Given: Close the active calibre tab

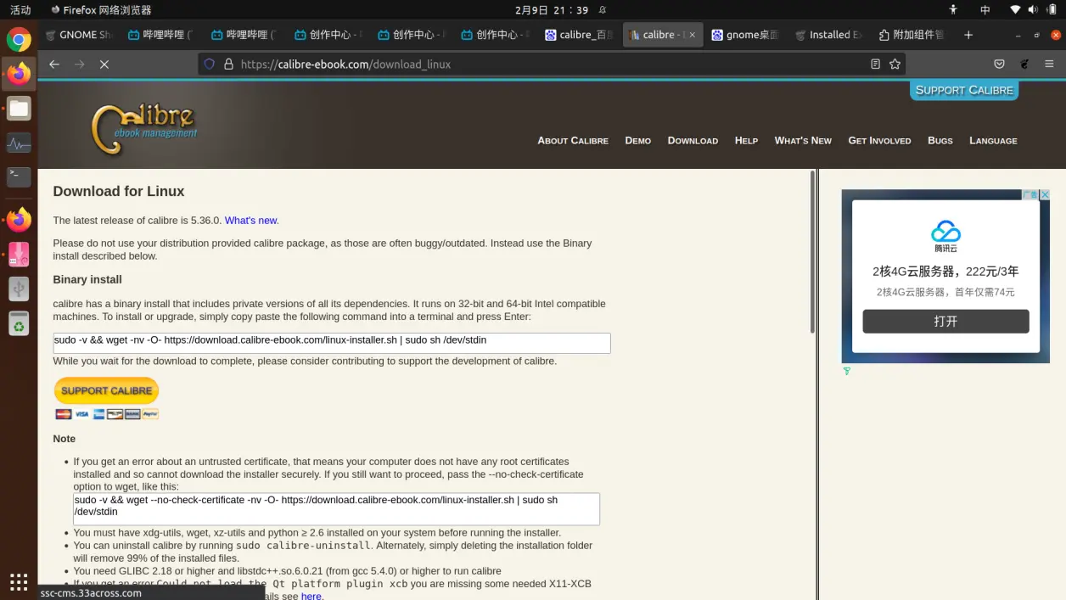Looking at the screenshot, I should 692,35.
